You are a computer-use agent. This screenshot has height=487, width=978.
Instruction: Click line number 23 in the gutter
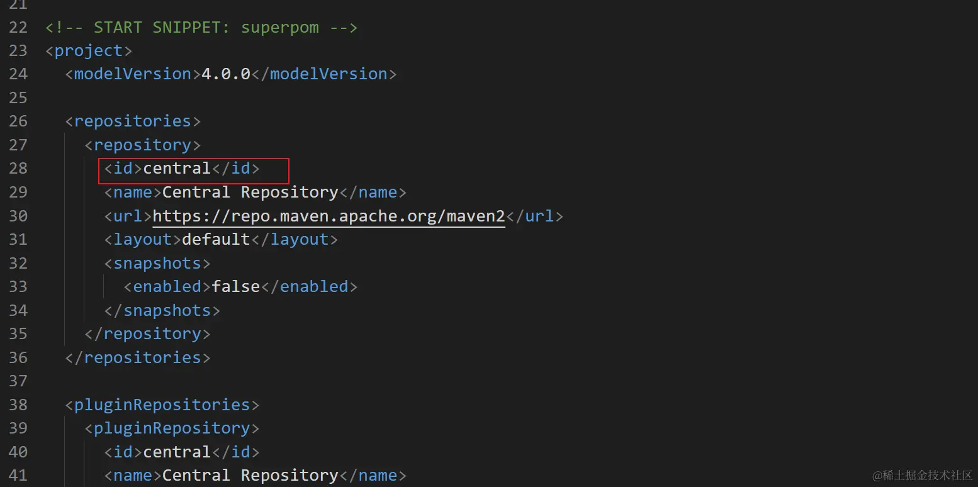coord(18,50)
